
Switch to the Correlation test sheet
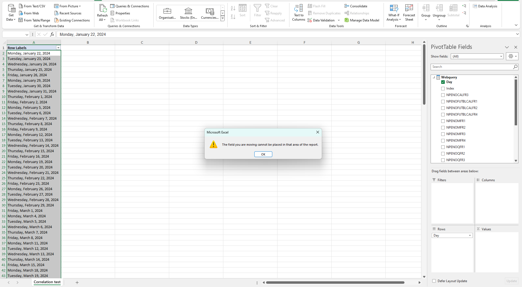[47, 282]
